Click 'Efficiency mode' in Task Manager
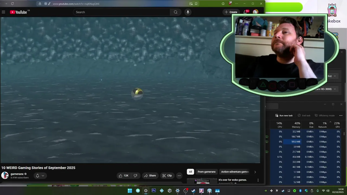347x195 pixels. point(325,115)
